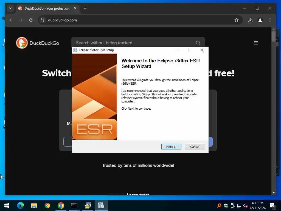Bookmark this page with the star icon
The height and width of the screenshot is (211, 281).
237,20
